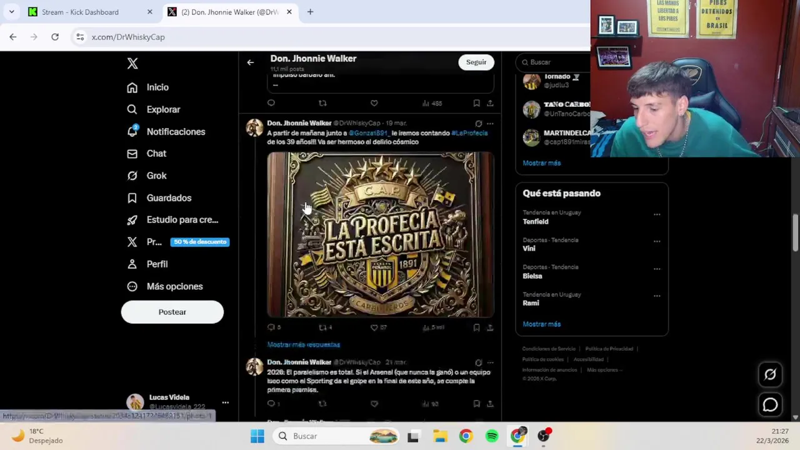Image resolution: width=800 pixels, height=450 pixels.
Task: Open Guardados bookmarks in the sidebar
Action: coord(159,198)
